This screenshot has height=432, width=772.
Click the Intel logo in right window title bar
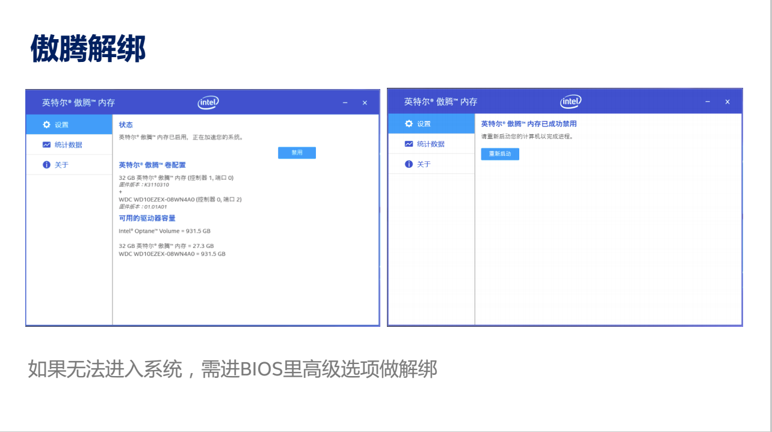(570, 101)
